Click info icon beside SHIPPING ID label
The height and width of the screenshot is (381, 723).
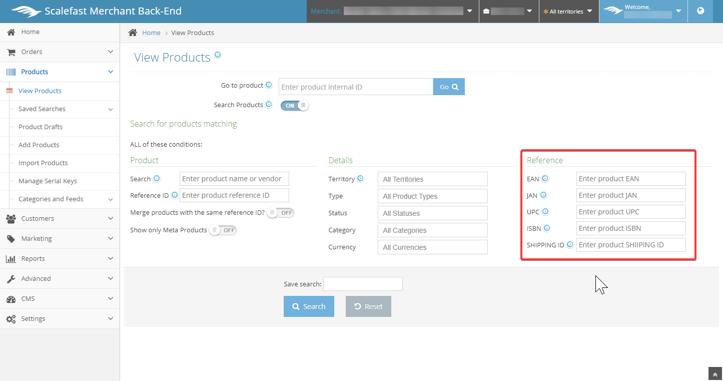click(570, 245)
